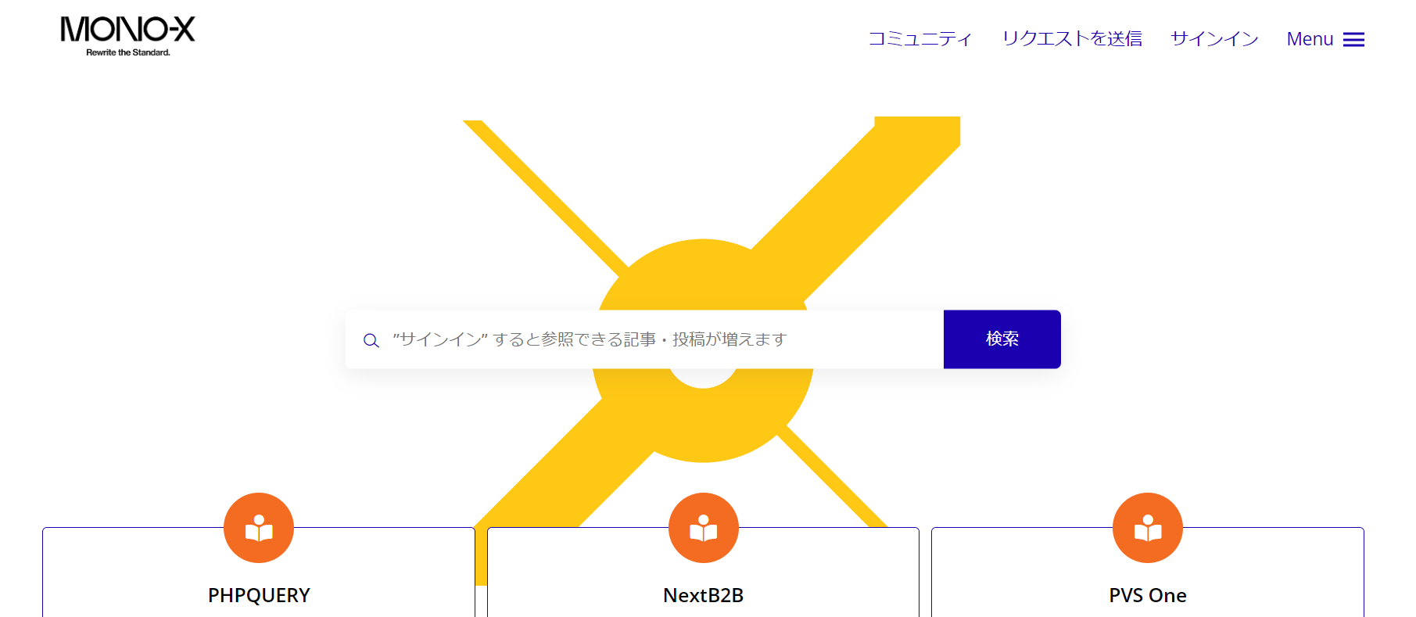Select the NextB2B title text
Screen dimensions: 1416x617
704,595
